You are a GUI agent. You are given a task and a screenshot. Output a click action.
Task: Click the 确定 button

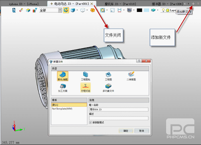click(x=126, y=131)
